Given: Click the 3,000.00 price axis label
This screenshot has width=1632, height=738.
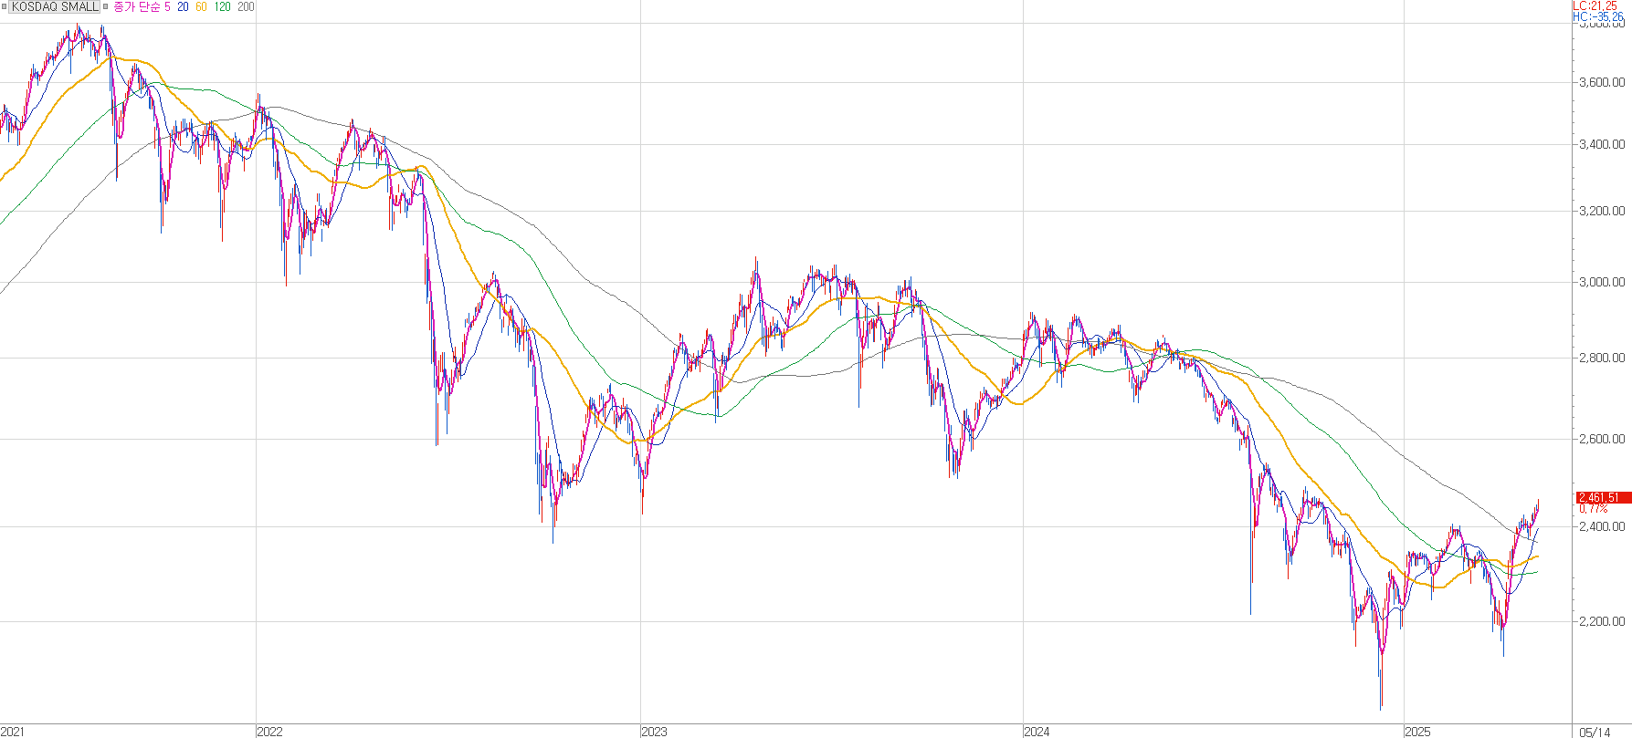Looking at the screenshot, I should (1602, 282).
